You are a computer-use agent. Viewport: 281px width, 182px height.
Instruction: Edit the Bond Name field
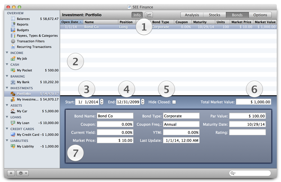click(x=115, y=116)
